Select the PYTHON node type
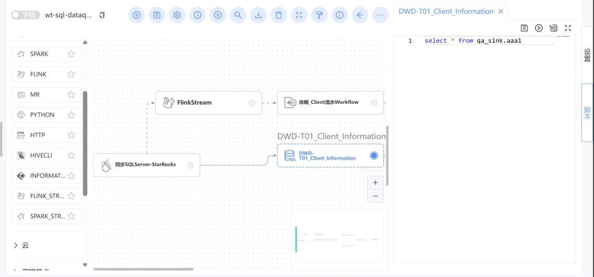Viewport: 594px width, 277px height. [46, 115]
